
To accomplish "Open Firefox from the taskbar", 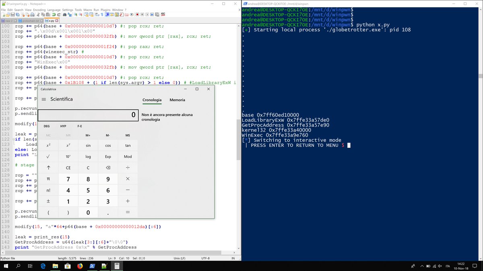I will coord(79,266).
